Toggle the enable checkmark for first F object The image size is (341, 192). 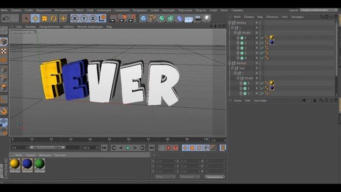click(x=263, y=38)
